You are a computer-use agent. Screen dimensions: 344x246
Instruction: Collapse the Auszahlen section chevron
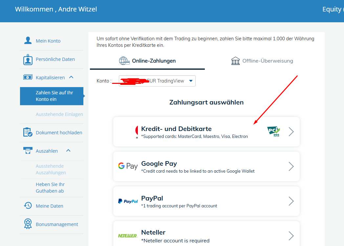click(68, 150)
